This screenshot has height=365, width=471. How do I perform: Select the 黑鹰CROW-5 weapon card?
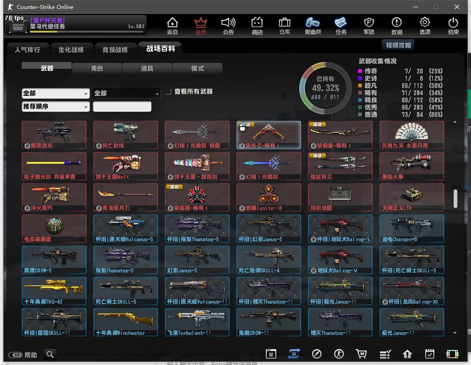point(54,260)
